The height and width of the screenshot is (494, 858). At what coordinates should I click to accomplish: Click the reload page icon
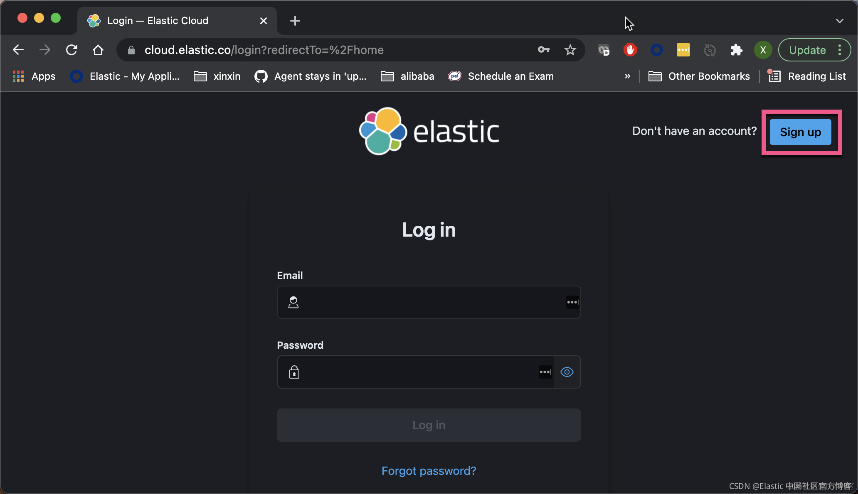[71, 50]
